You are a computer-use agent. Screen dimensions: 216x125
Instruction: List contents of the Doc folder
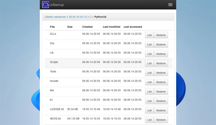149,44
